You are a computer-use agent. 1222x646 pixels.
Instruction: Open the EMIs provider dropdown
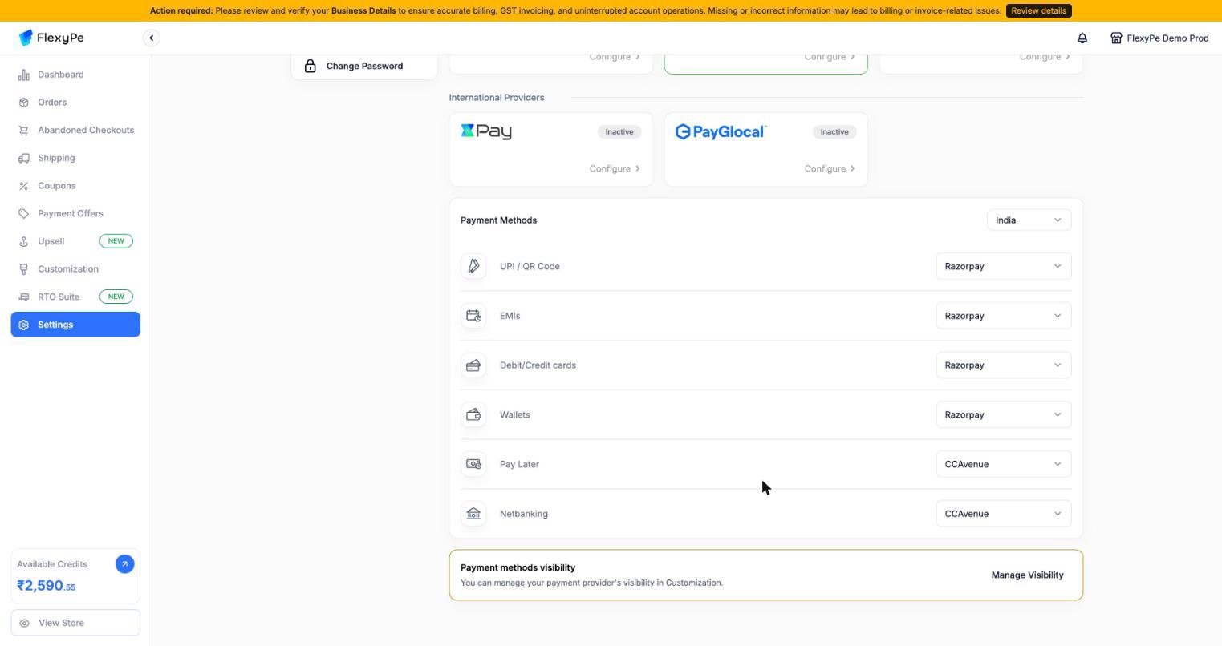click(x=1003, y=316)
